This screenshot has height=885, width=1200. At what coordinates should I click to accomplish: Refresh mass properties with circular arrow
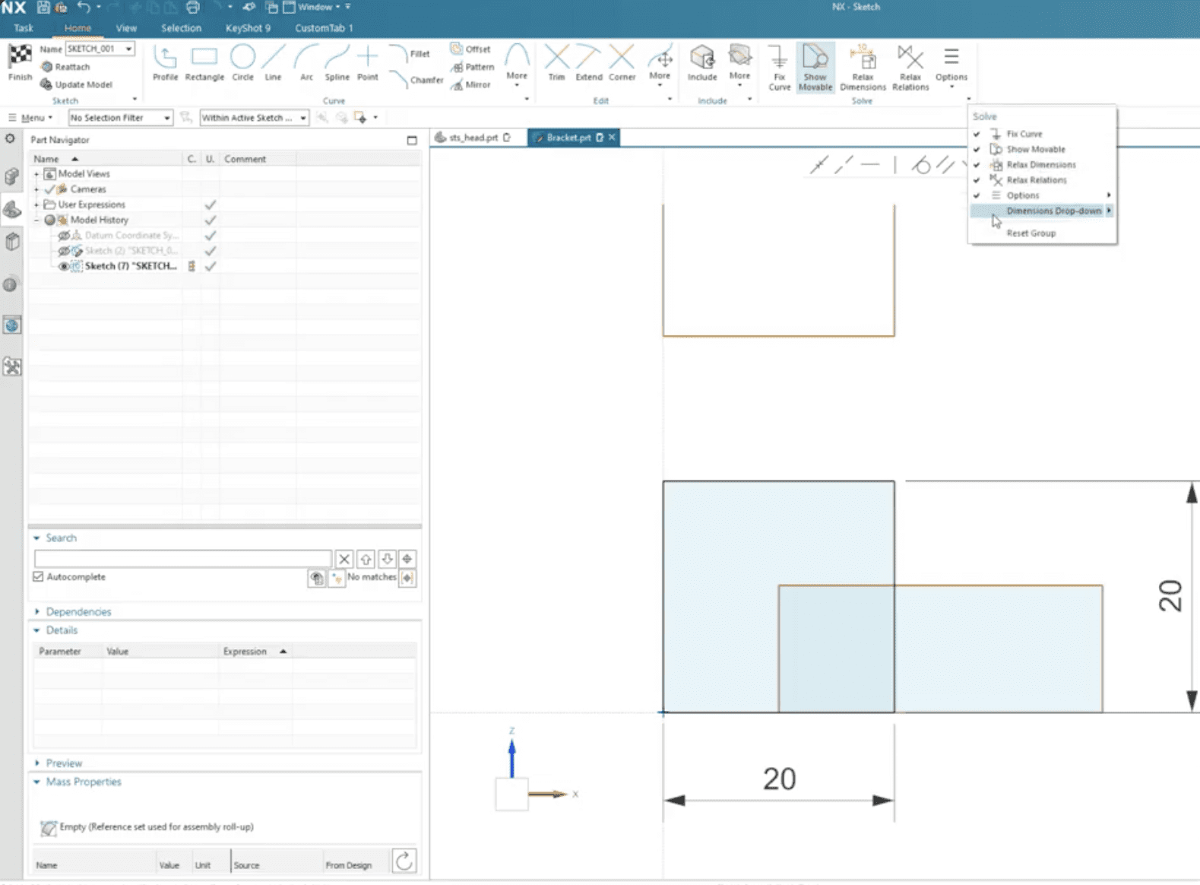click(404, 861)
